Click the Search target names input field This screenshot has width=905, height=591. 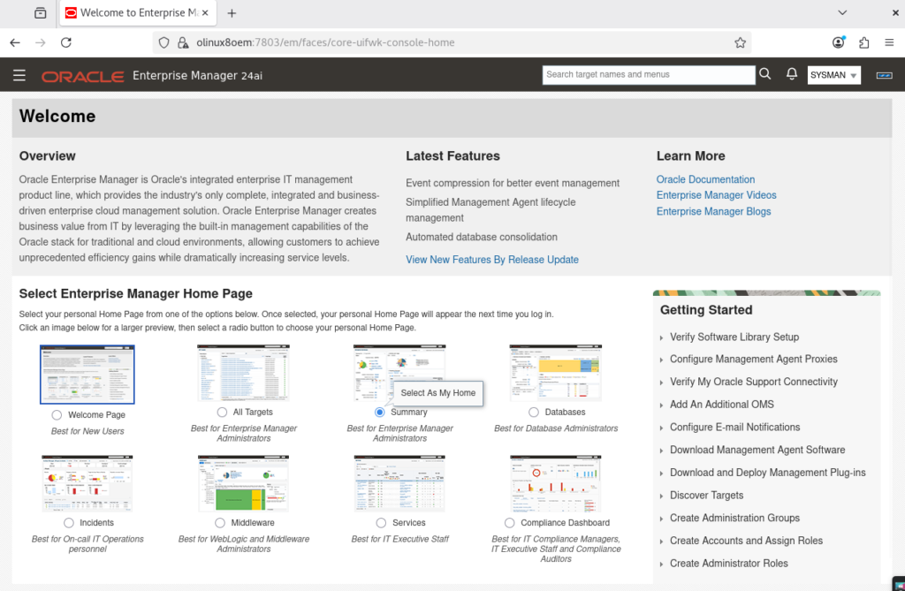point(648,75)
